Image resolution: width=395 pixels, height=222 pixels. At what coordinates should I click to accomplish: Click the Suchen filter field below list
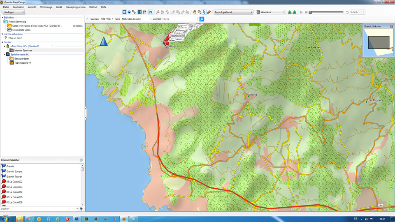tap(39, 209)
